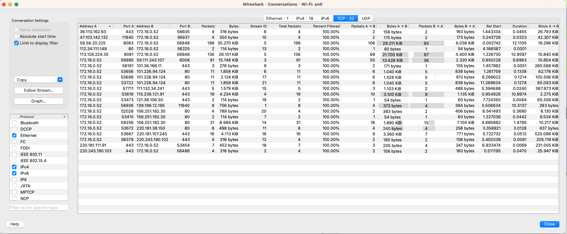Viewport: 567px width, 234px height.
Task: Enable the Bluetooth protocol checkbox
Action: click(14, 123)
